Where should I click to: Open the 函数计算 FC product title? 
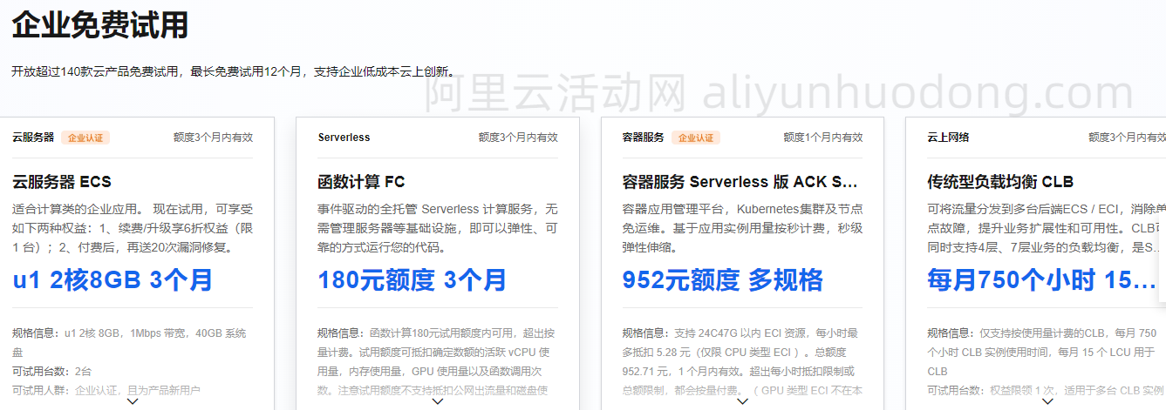[361, 182]
